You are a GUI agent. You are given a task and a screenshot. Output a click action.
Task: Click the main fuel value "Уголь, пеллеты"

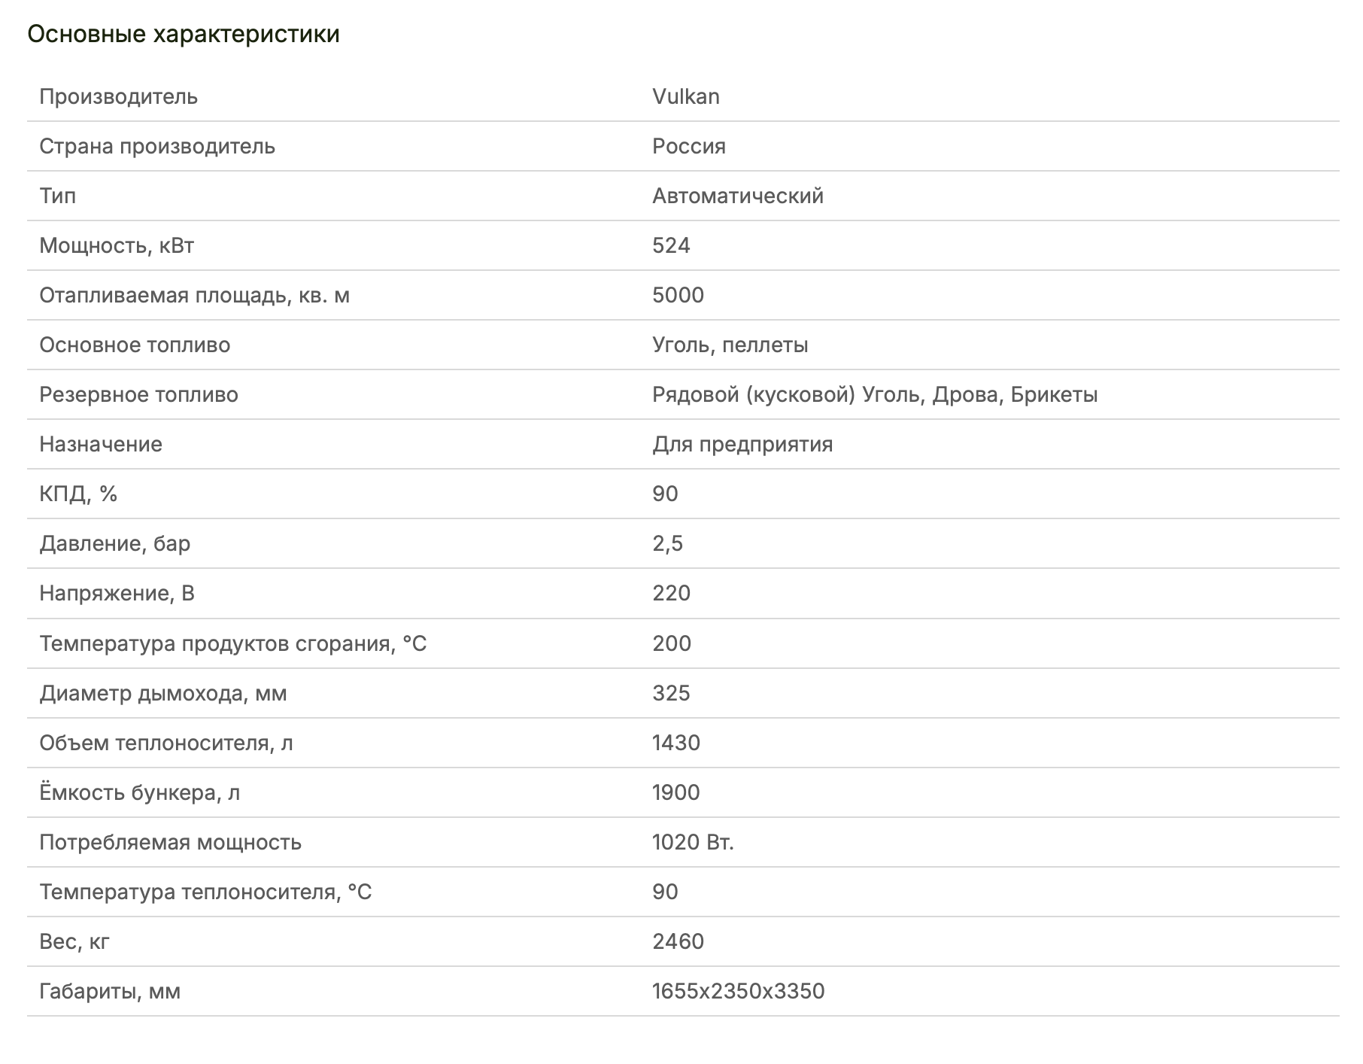click(730, 345)
